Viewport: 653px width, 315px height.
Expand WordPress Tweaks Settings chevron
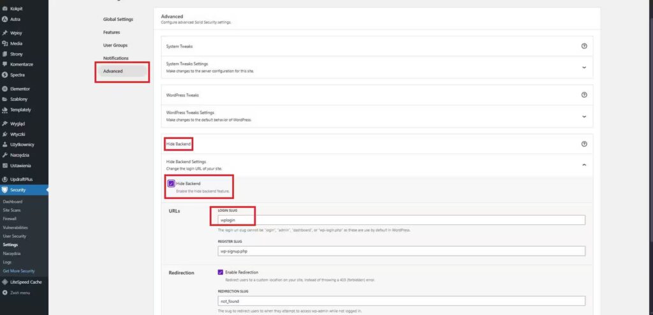[584, 117]
